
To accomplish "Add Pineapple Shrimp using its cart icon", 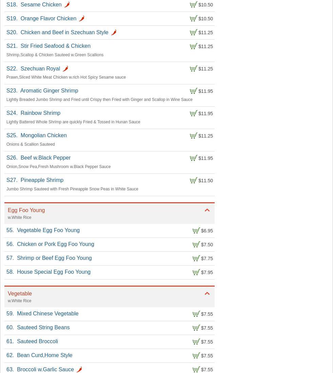I will pos(193,180).
